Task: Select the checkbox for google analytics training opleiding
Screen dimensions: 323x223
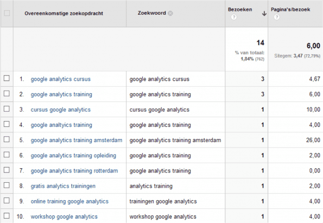Action: point(7,155)
